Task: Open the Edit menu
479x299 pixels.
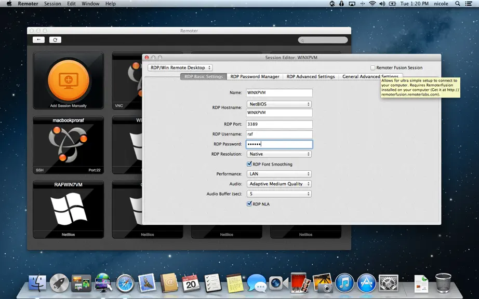Action: (x=72, y=4)
